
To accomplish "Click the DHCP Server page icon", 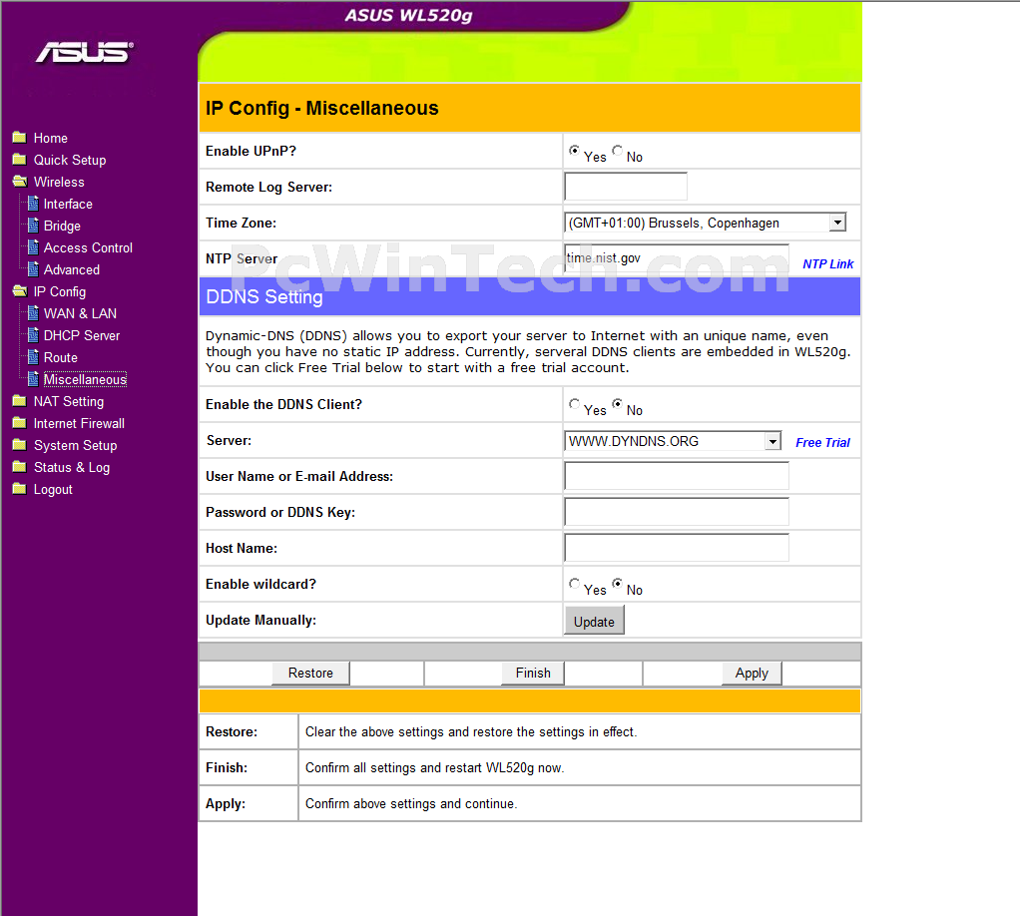I will coord(33,335).
